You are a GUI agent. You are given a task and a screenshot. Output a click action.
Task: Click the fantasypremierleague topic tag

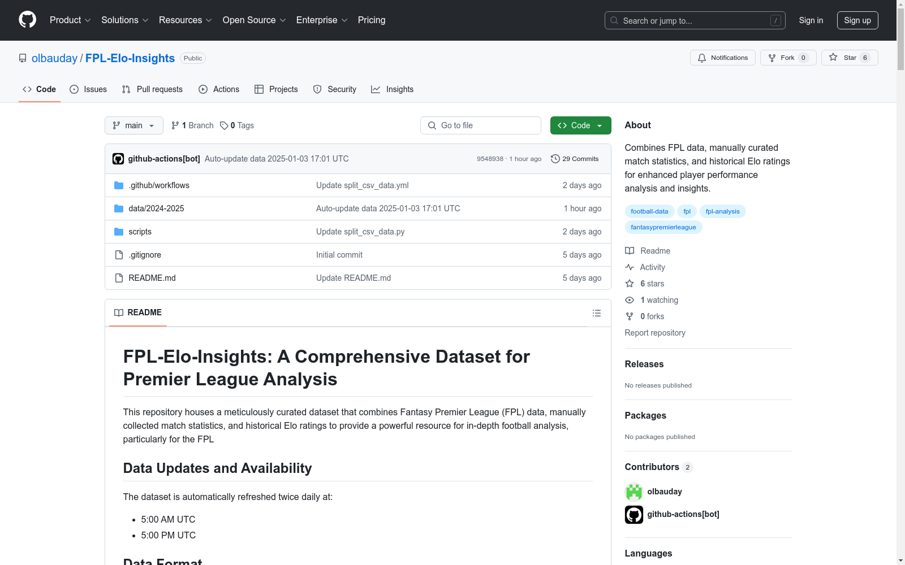pos(663,227)
